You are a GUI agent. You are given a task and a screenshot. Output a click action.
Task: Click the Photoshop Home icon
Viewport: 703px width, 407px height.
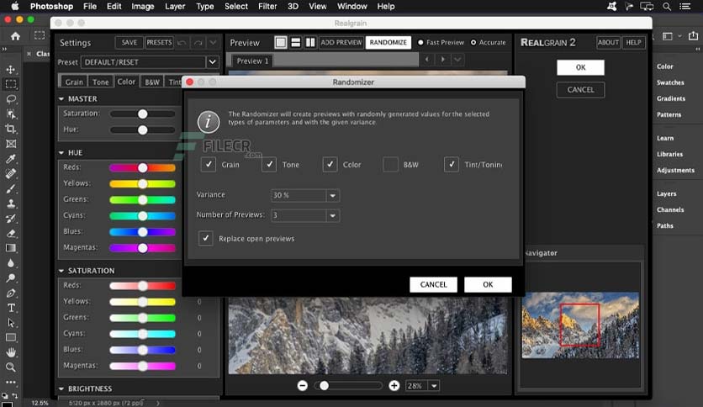15,36
